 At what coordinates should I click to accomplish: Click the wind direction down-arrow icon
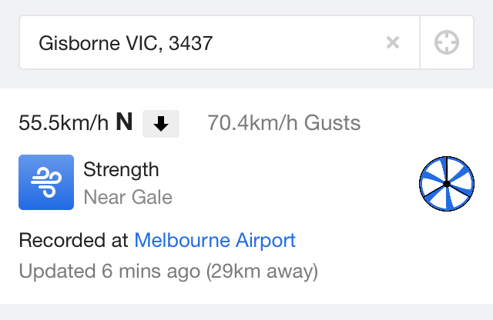(161, 124)
